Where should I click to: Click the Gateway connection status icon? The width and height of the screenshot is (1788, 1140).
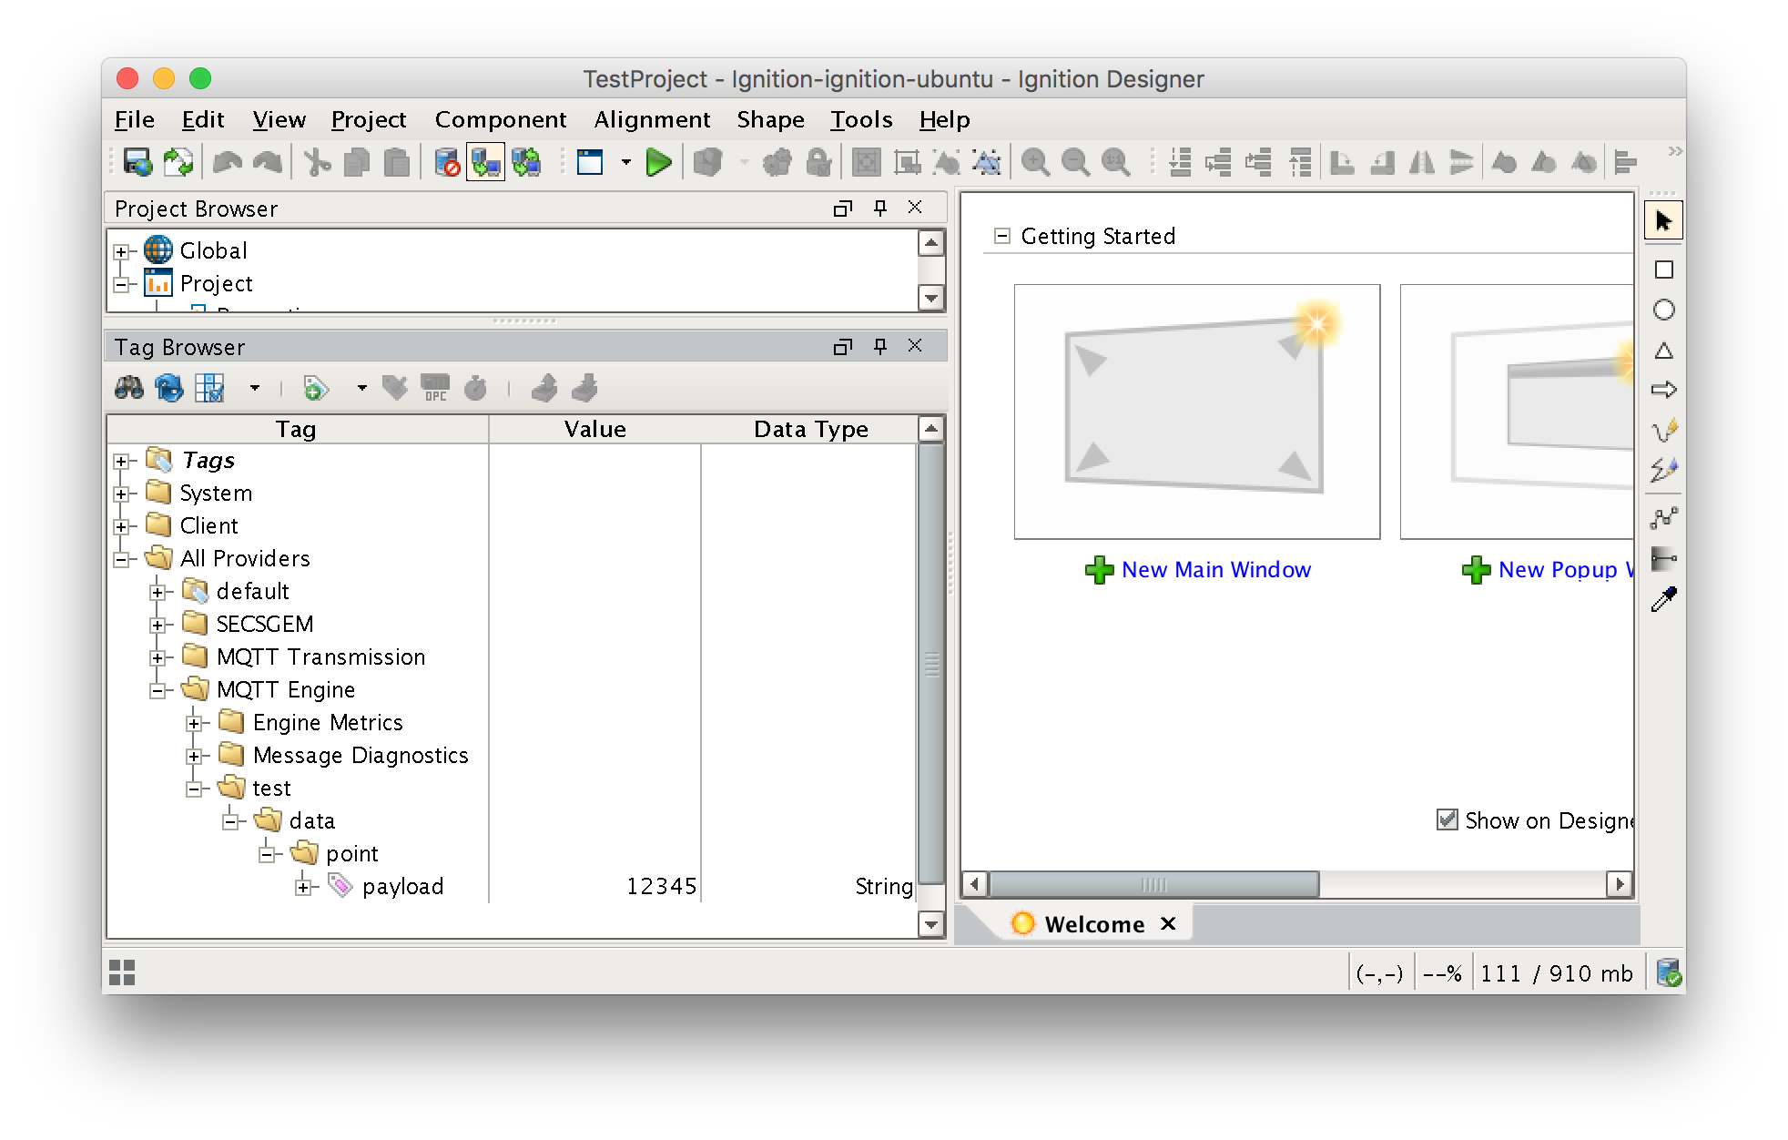point(1668,973)
